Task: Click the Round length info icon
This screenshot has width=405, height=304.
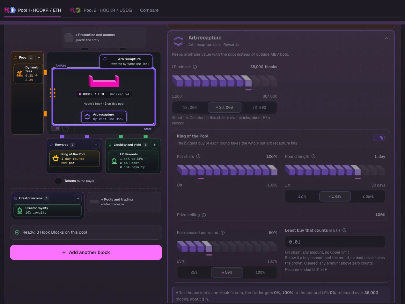Action: pyautogui.click(x=313, y=156)
